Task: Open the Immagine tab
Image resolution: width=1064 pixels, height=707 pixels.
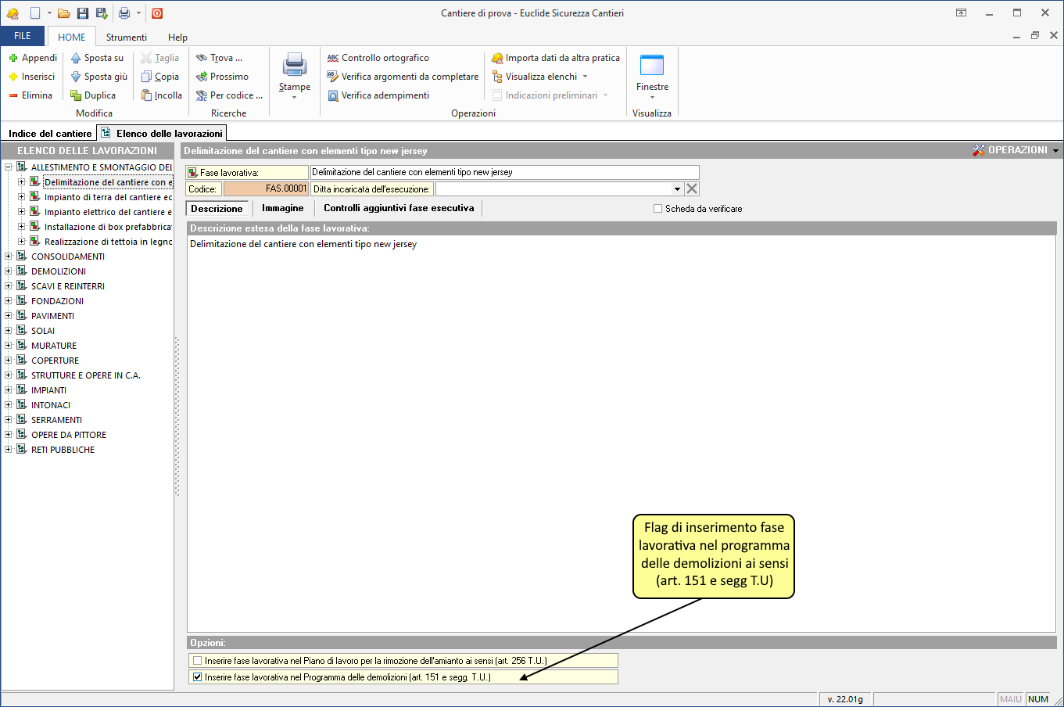Action: coord(282,208)
